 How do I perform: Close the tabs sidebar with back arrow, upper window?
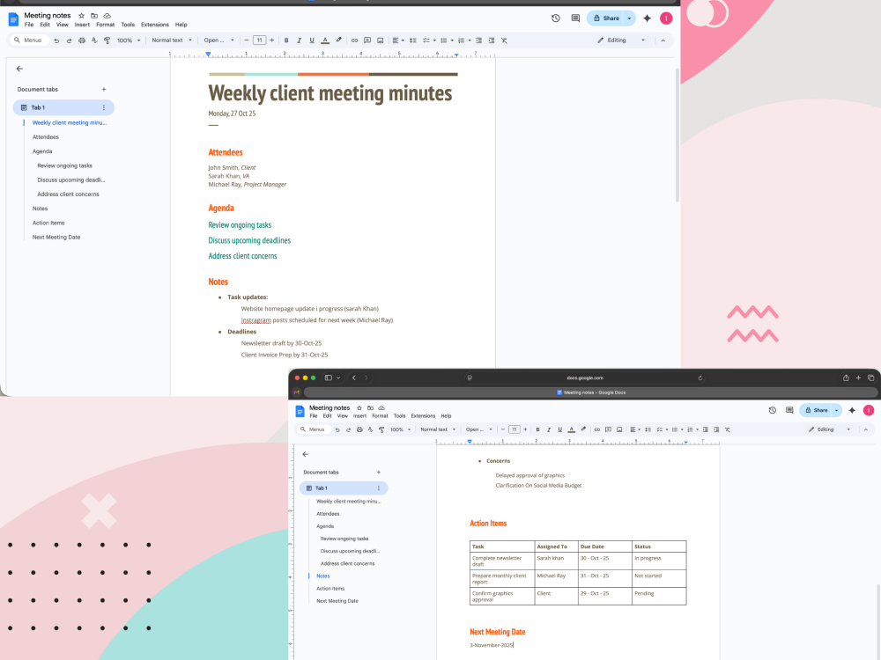coord(19,69)
